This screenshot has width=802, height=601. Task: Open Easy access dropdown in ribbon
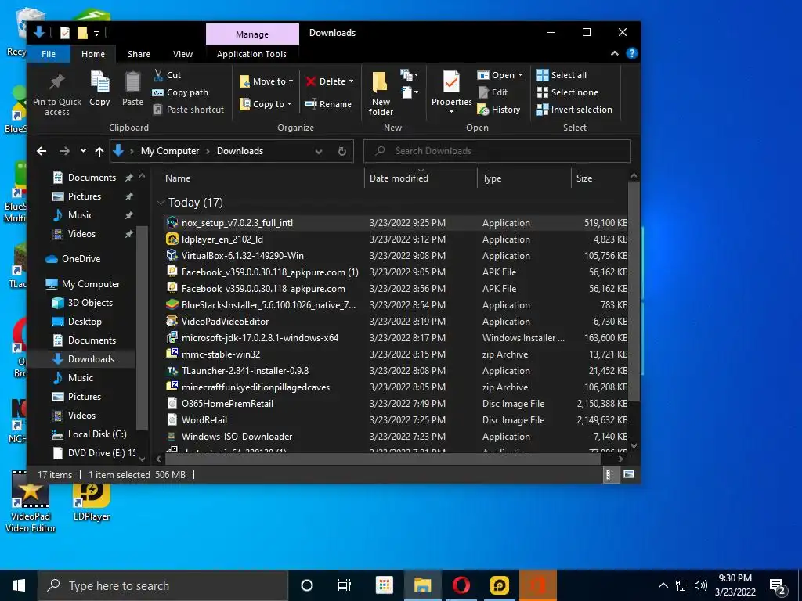pyautogui.click(x=409, y=92)
